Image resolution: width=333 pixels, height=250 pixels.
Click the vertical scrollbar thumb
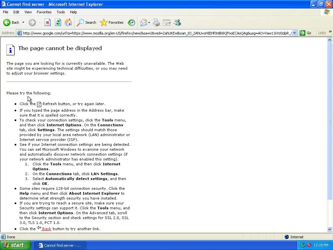(x=330, y=121)
